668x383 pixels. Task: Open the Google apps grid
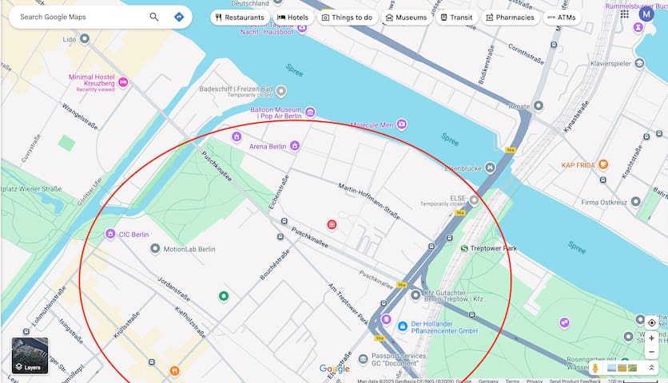click(624, 14)
